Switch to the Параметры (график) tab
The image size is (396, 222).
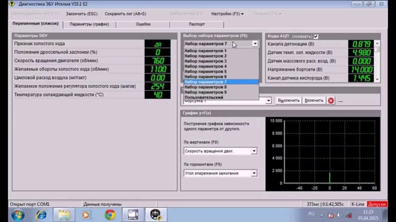(89, 24)
